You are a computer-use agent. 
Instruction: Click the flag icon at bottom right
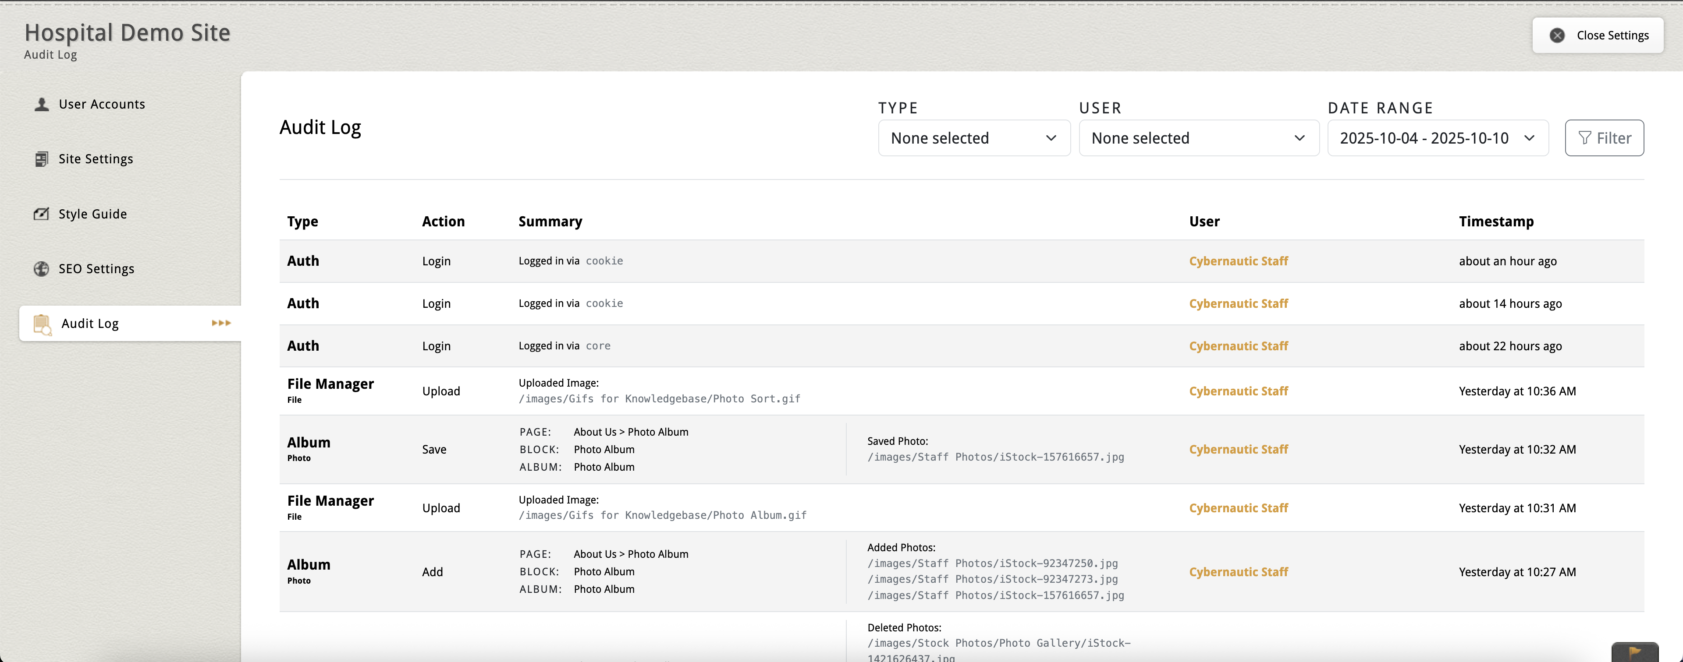tap(1635, 651)
